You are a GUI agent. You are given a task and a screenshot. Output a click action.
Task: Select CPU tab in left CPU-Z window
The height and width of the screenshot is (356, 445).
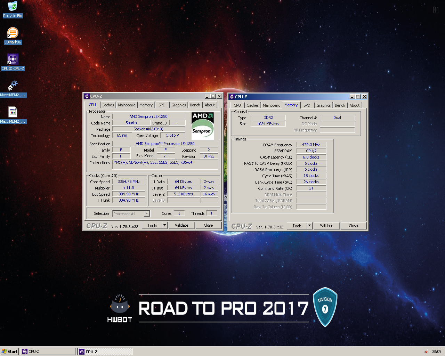click(92, 105)
